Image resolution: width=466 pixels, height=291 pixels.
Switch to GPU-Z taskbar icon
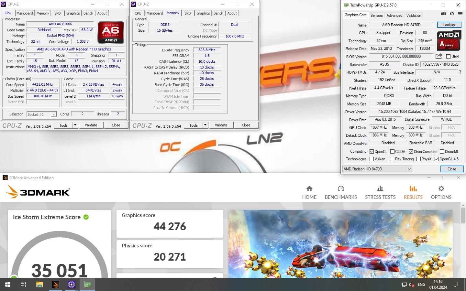(x=87, y=285)
